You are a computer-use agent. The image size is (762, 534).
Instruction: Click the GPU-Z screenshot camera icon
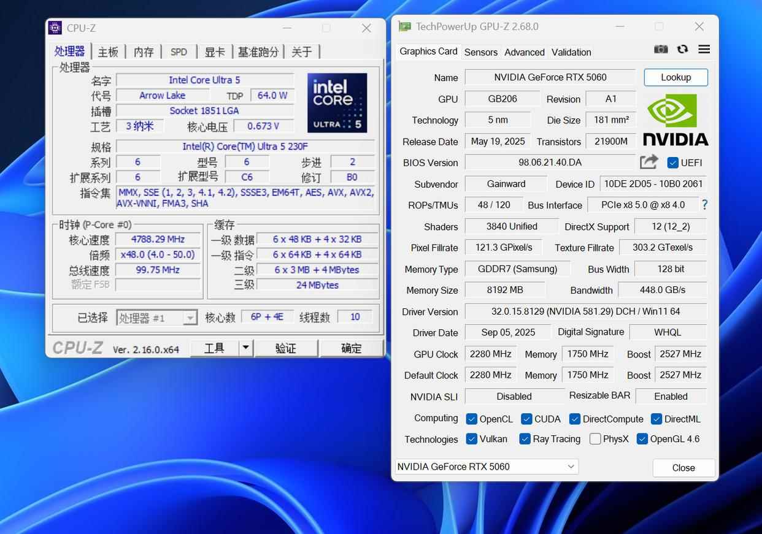point(661,49)
